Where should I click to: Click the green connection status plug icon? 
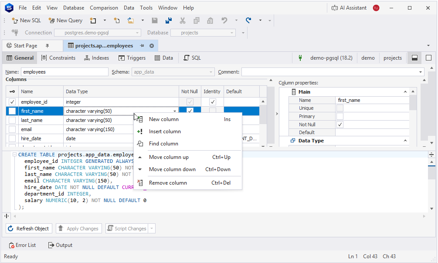coord(300,58)
